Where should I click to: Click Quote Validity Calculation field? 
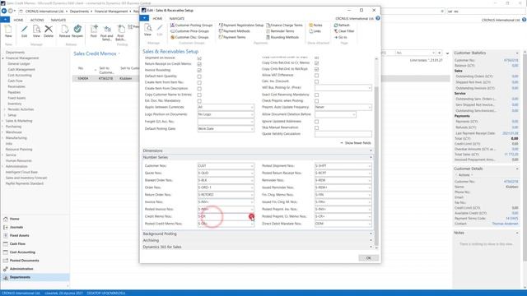343,134
